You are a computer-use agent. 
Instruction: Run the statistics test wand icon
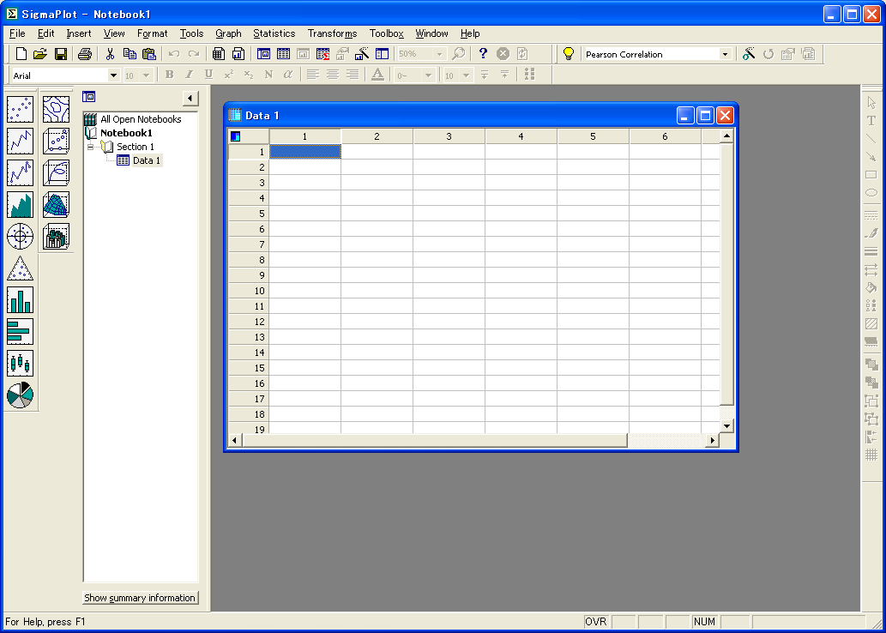click(749, 54)
